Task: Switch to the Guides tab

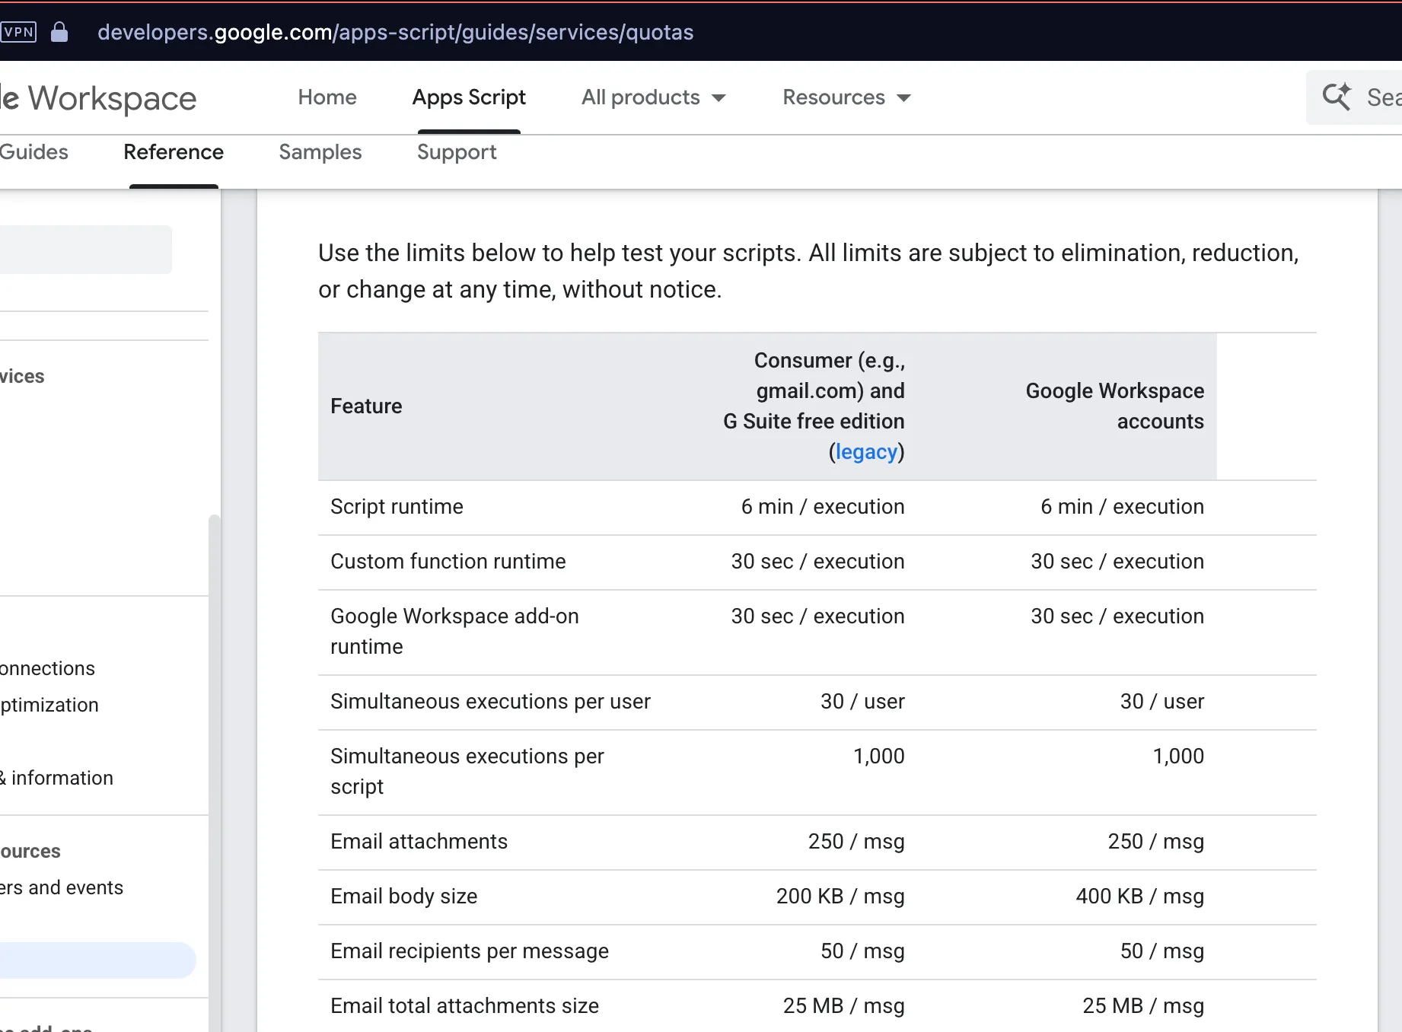Action: (x=34, y=152)
